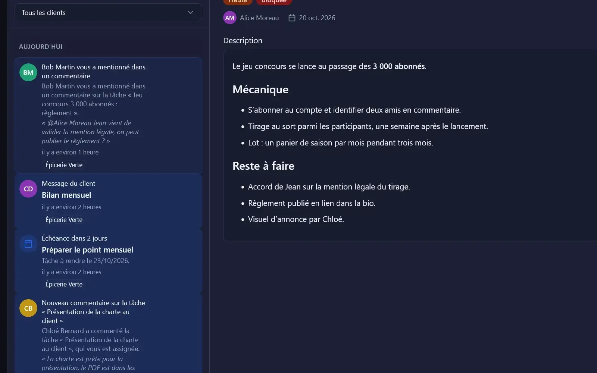
Task: Click bullet Règlement publié en lien dans la bio
Action: [312, 203]
